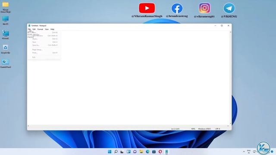Select the This PC desktop icon
The width and height of the screenshot is (276, 155).
pos(6,20)
